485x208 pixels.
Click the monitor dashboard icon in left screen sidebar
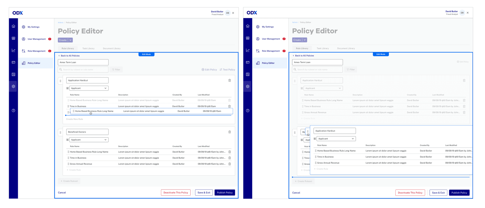(13, 38)
